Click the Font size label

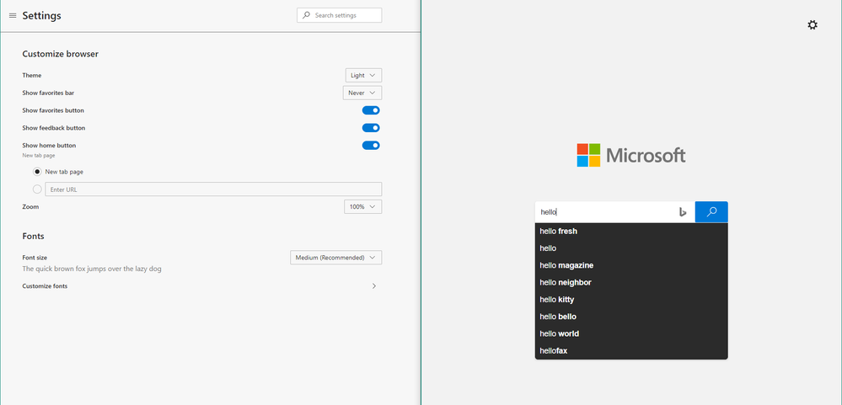click(35, 258)
